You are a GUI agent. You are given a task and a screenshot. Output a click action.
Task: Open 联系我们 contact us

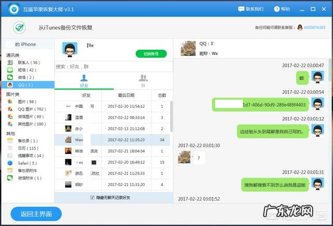click(251, 9)
